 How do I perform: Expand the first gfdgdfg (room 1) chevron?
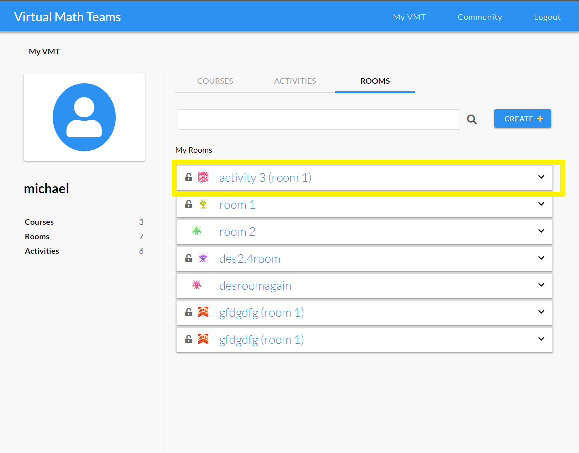541,312
